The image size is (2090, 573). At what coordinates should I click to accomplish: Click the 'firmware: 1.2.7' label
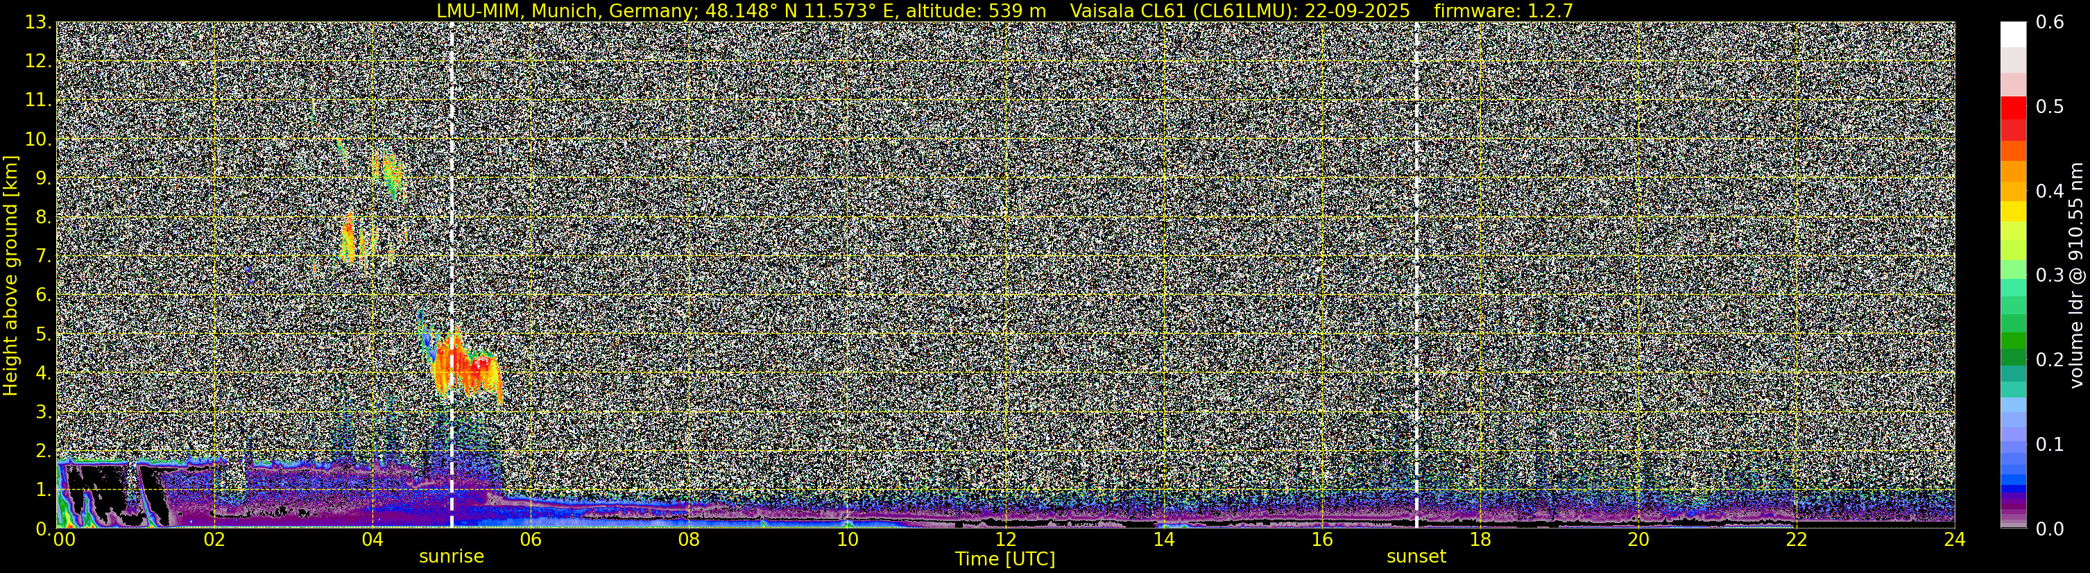pyautogui.click(x=1503, y=11)
